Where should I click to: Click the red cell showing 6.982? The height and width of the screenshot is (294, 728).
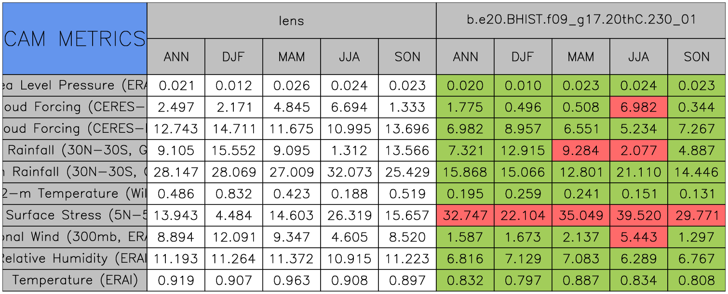[639, 107]
